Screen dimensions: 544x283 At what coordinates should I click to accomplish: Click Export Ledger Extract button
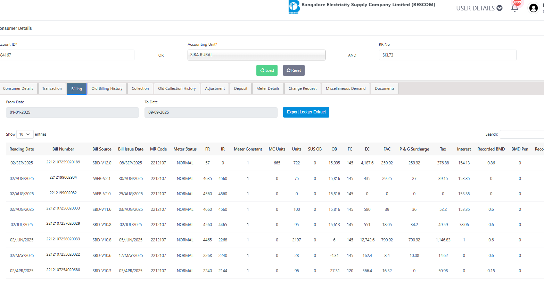tap(306, 112)
